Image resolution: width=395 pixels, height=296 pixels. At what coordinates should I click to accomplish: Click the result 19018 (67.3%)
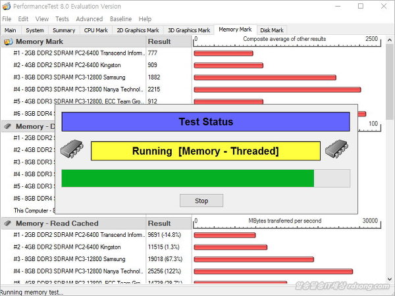[165, 259]
